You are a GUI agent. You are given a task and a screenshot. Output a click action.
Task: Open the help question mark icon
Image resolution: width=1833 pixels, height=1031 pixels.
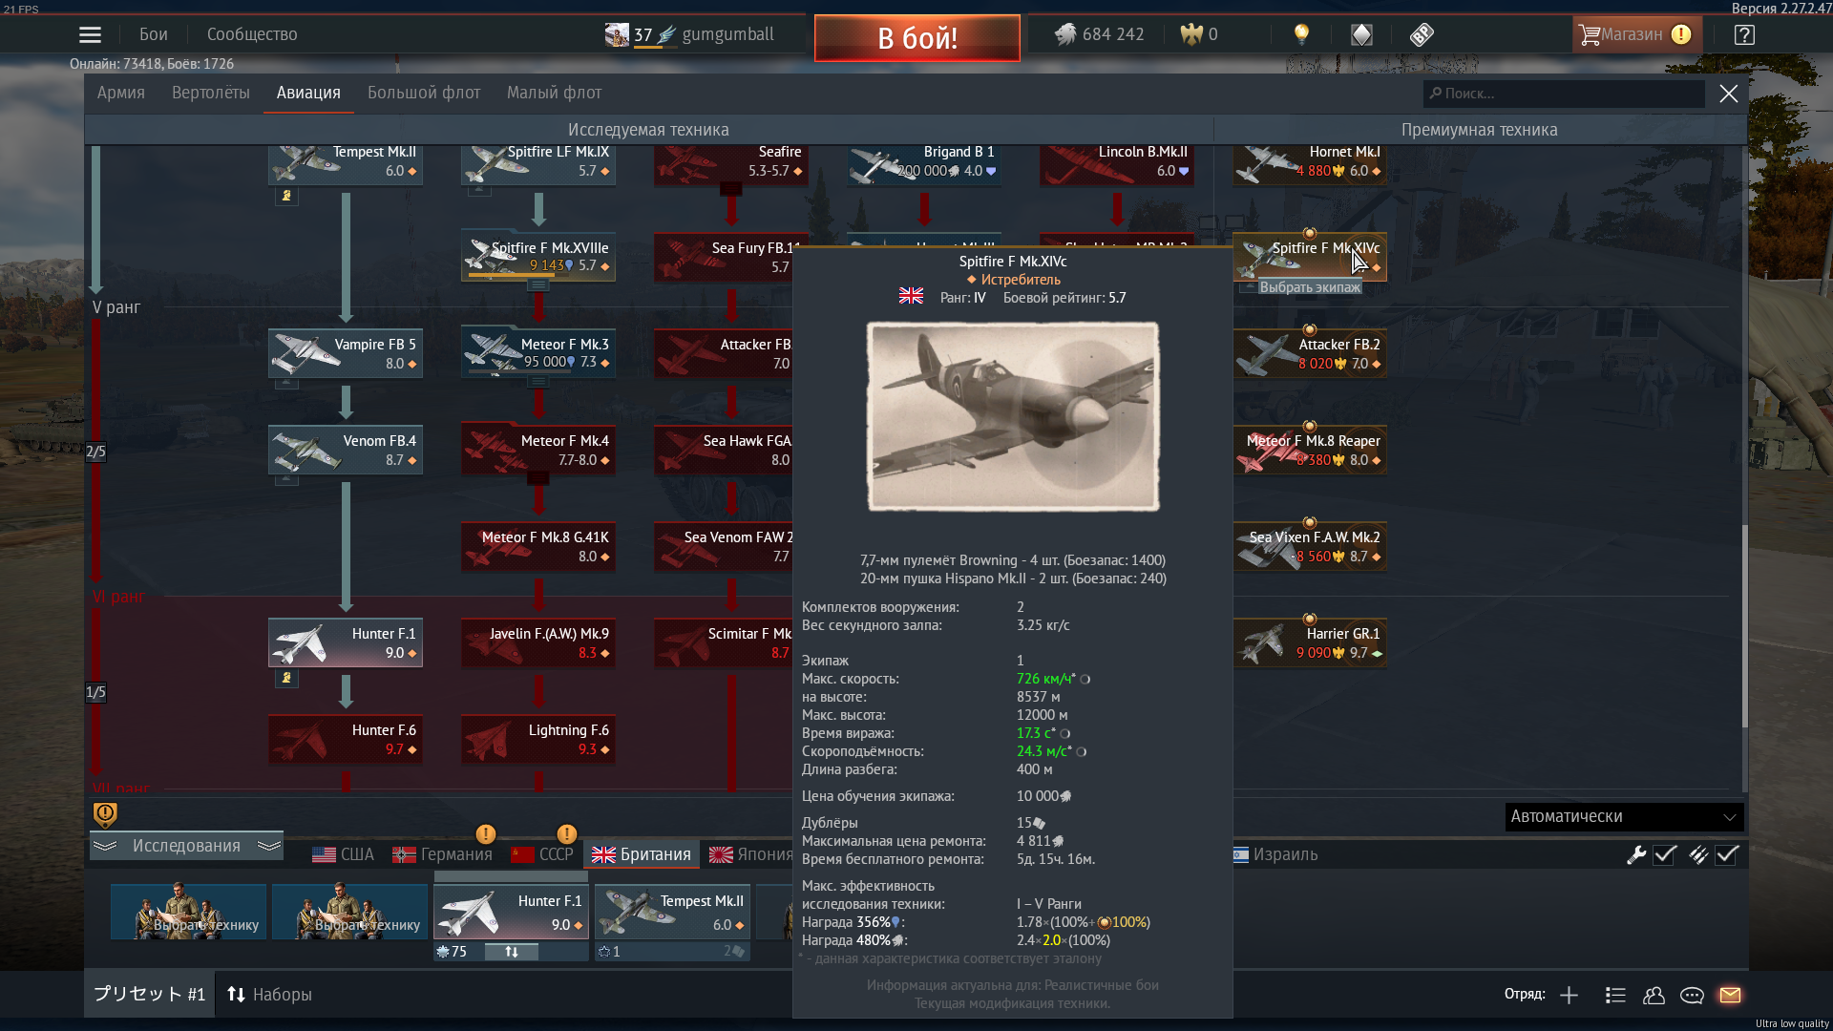coord(1744,35)
